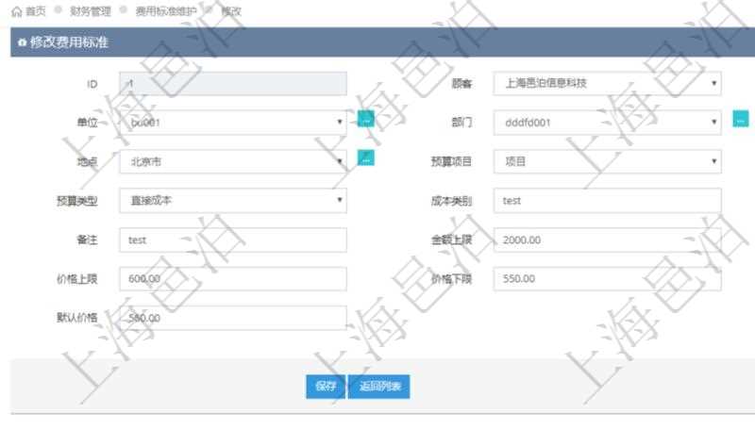Click the 备注 input field

click(233, 240)
